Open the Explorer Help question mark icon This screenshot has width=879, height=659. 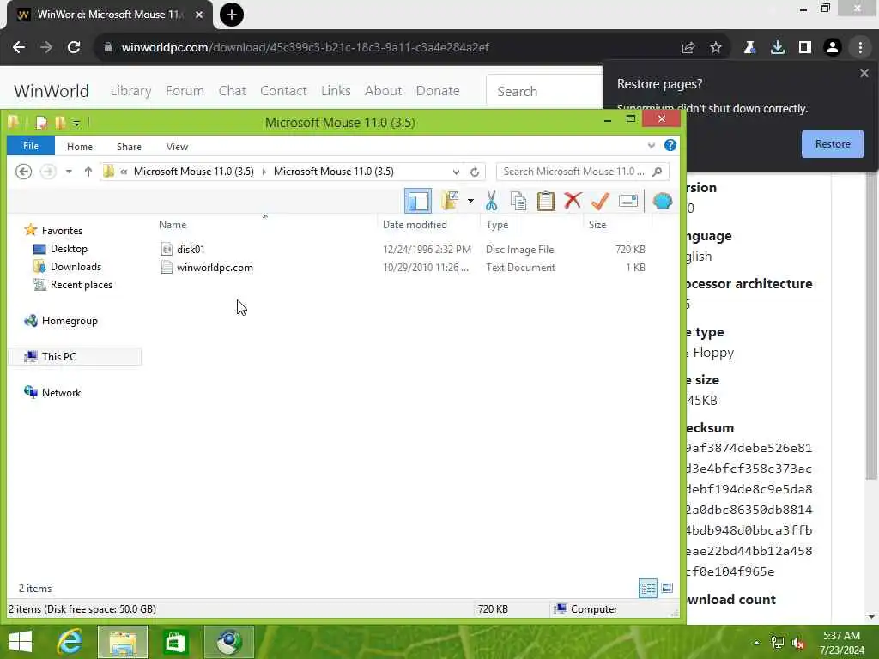coord(670,146)
